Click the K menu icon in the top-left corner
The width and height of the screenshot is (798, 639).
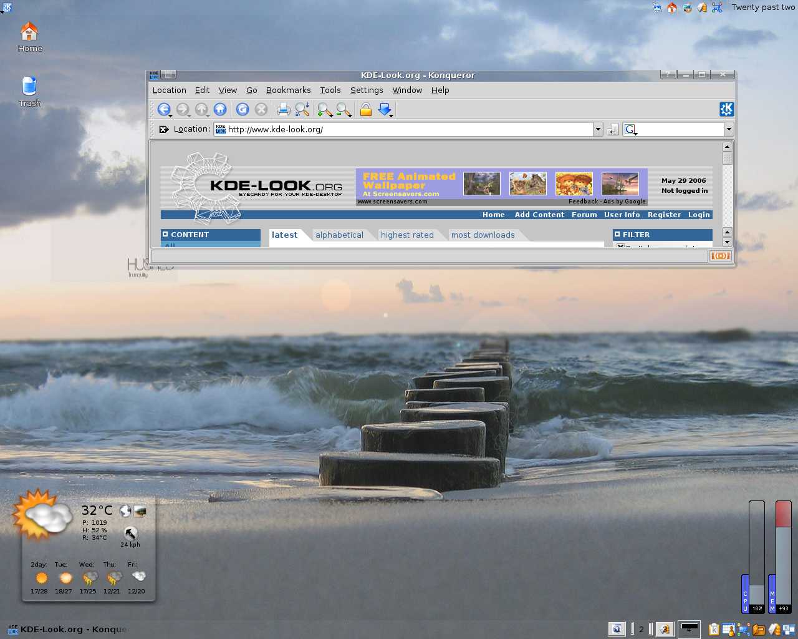click(7, 7)
